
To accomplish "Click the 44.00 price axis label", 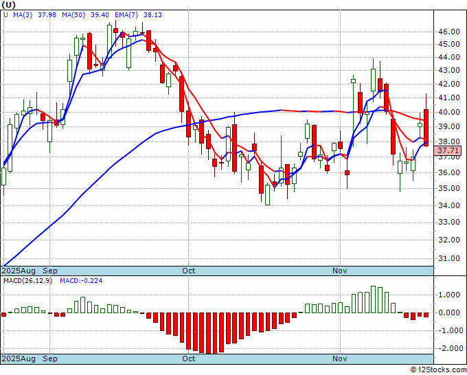I will pyautogui.click(x=449, y=57).
